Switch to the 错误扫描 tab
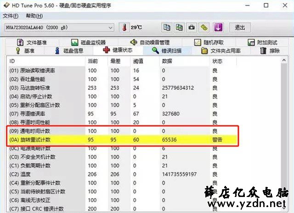Image resolution: width=294 pixels, height=213 pixels. click(167, 51)
